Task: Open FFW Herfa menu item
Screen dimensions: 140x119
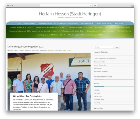Action: click(x=119, y=23)
